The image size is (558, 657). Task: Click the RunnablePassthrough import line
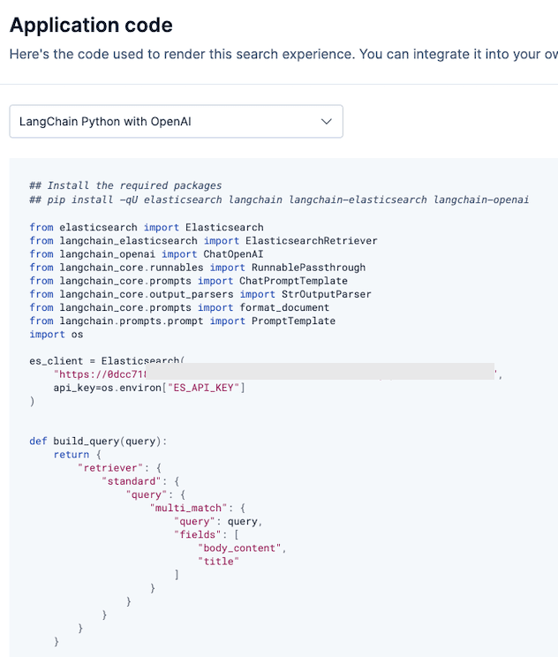click(x=197, y=267)
